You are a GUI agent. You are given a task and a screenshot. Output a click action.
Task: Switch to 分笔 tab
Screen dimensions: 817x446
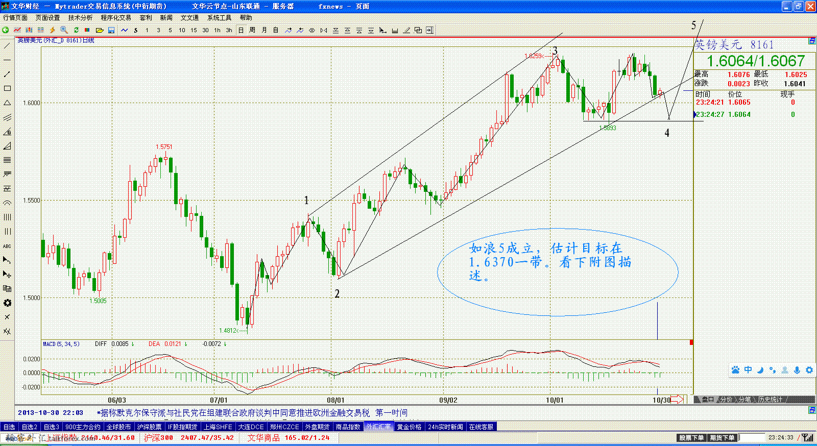tap(744, 399)
